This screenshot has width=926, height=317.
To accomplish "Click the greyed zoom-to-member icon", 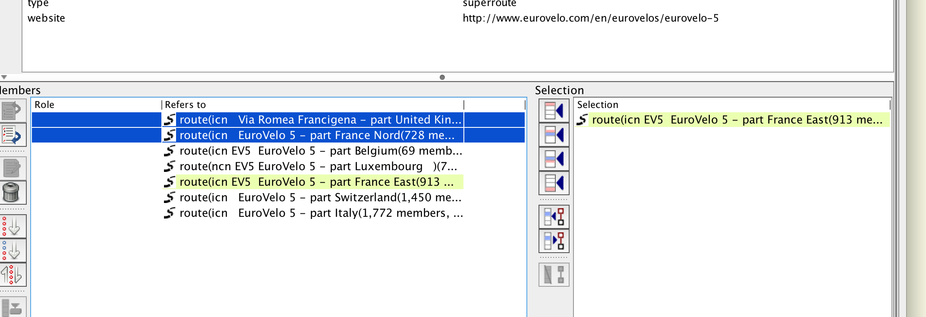I will click(554, 275).
